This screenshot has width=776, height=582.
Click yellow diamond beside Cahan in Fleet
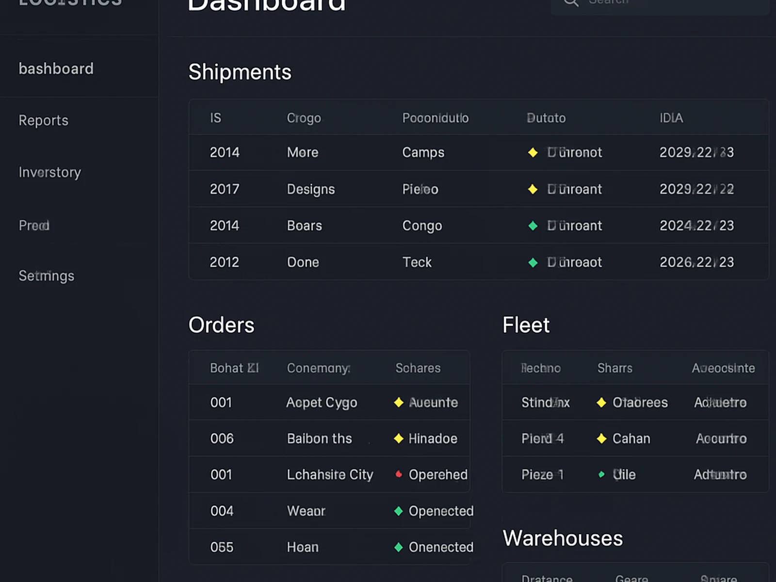coord(601,438)
